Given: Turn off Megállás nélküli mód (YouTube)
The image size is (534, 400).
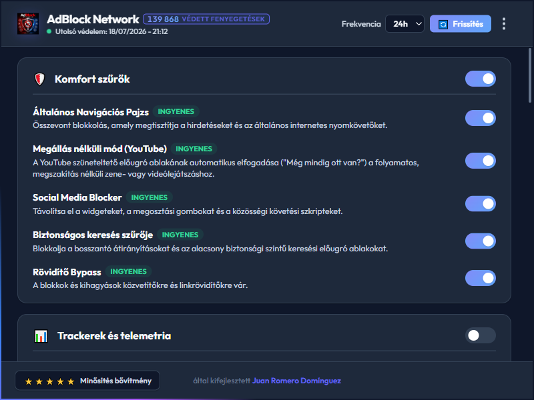Looking at the screenshot, I should (x=480, y=161).
